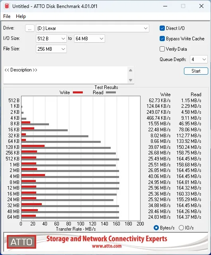
Task: Click the 4 KB read value 9.11 MB/s
Action: pyautogui.click(x=191, y=118)
